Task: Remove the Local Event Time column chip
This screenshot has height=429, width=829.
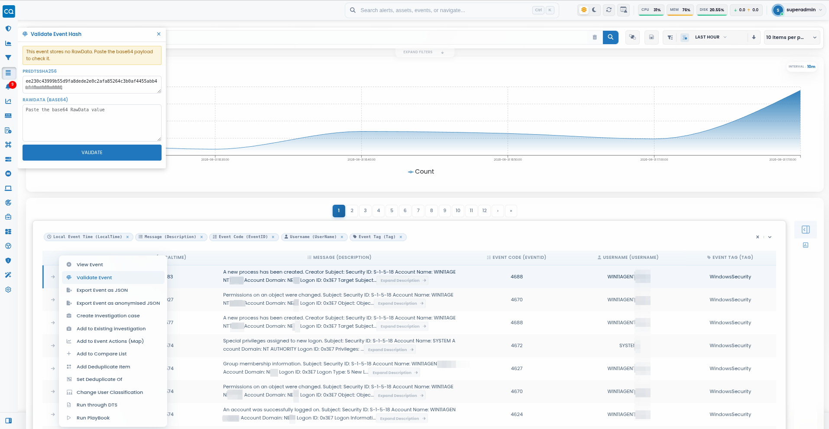Action: (x=127, y=237)
